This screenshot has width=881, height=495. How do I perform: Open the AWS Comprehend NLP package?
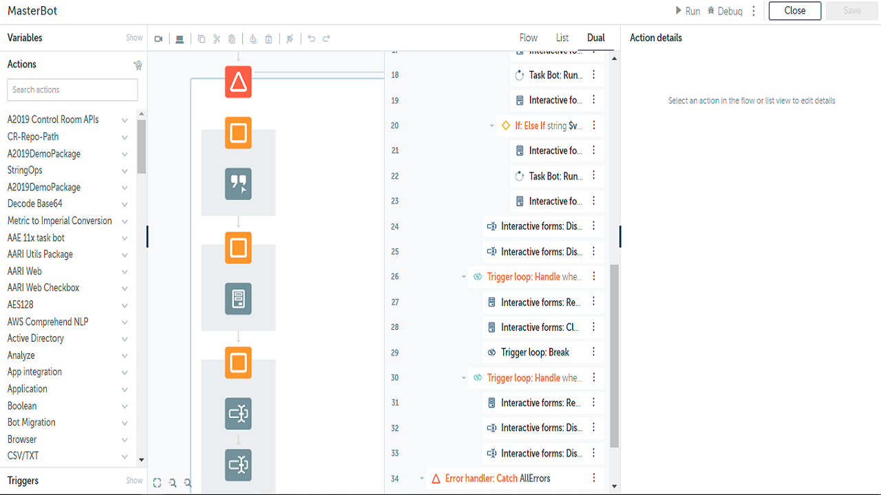pos(48,322)
